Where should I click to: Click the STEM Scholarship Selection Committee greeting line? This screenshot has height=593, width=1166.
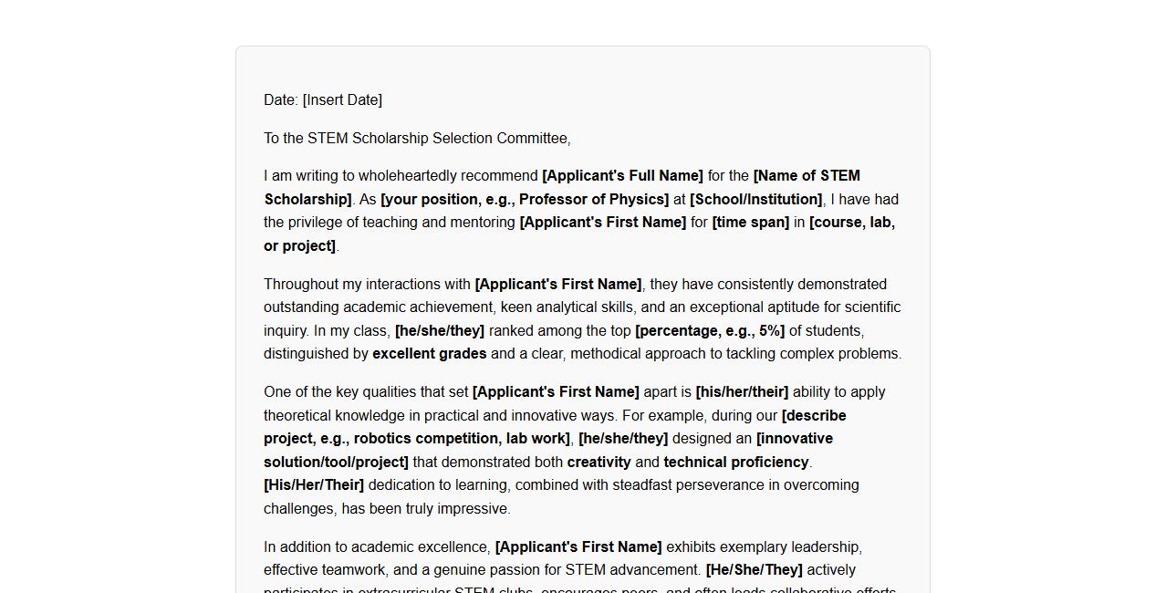[x=417, y=139]
